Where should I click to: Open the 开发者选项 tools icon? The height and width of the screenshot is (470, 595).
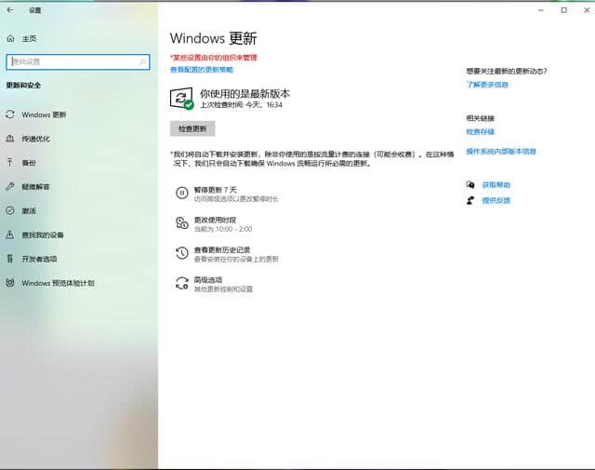tap(10, 259)
